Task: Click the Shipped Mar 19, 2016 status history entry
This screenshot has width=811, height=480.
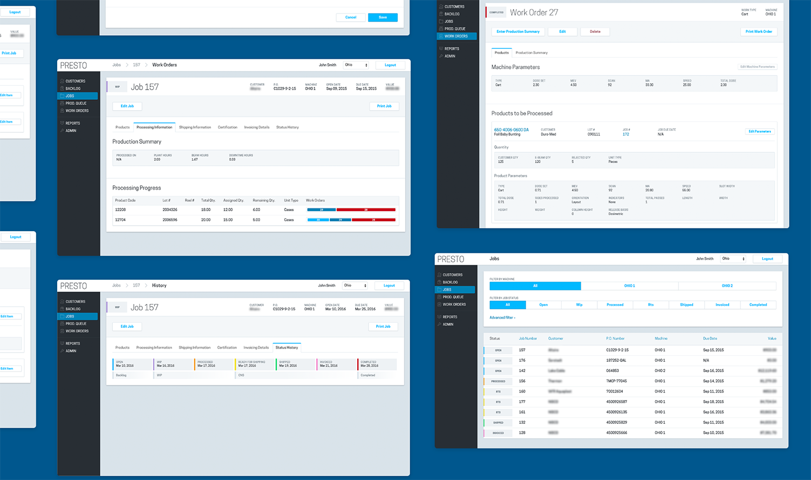Action: [x=295, y=364]
